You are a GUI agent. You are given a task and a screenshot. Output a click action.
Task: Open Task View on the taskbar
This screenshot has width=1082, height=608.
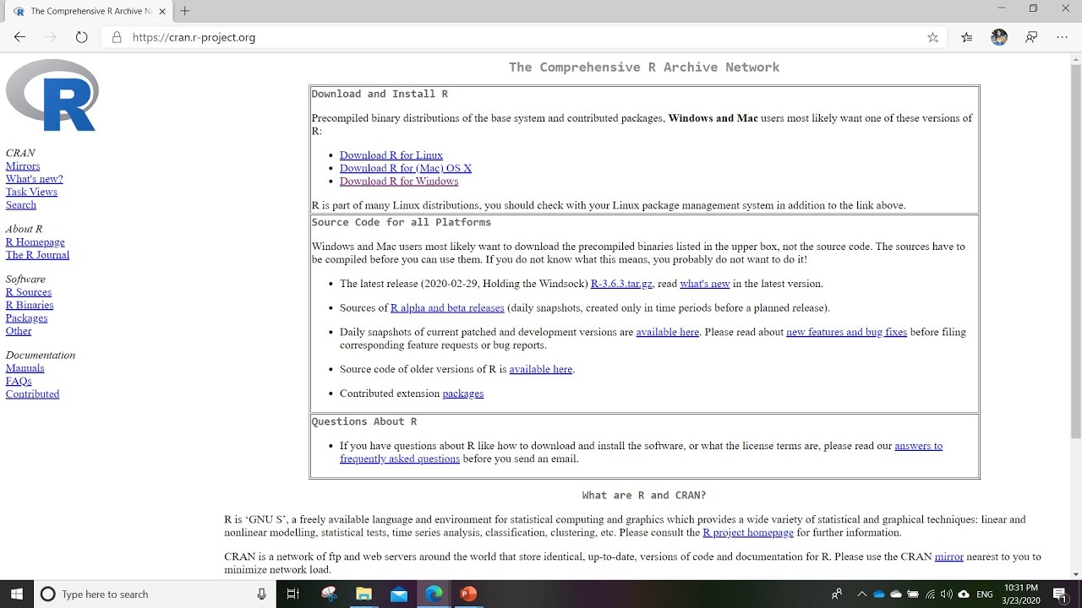click(x=292, y=594)
